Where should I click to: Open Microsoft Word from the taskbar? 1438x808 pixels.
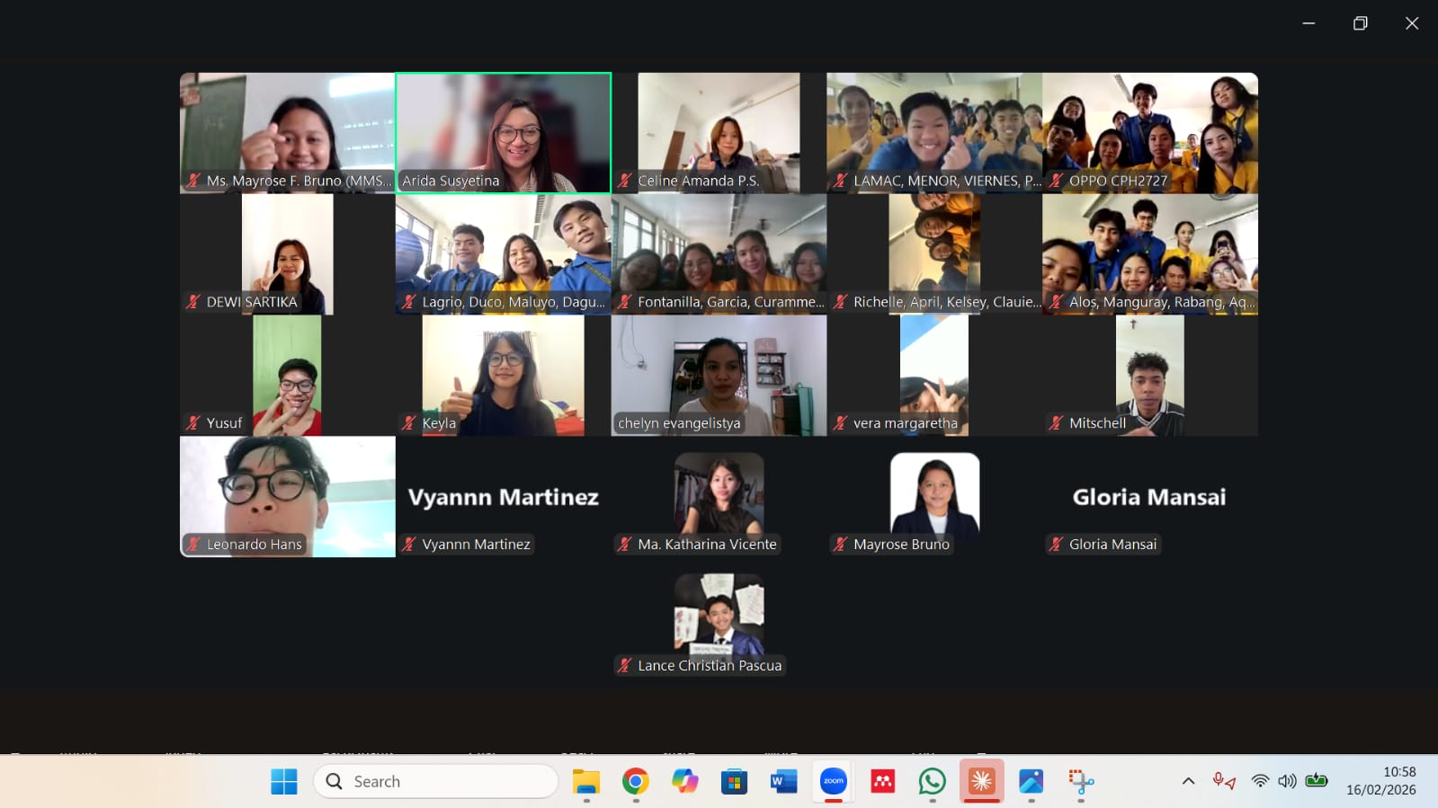click(783, 781)
